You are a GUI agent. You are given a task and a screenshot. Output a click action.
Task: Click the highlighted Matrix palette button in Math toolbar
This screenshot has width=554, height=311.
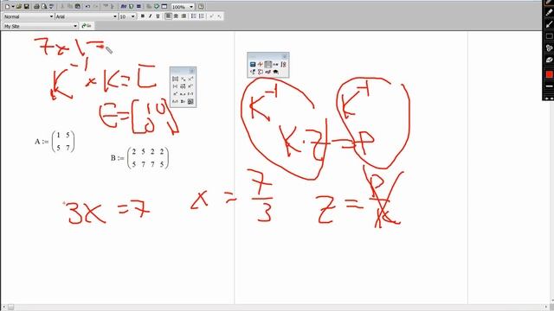coord(268,64)
